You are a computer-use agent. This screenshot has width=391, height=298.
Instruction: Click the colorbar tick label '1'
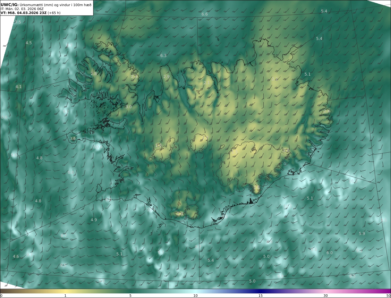(65, 296)
